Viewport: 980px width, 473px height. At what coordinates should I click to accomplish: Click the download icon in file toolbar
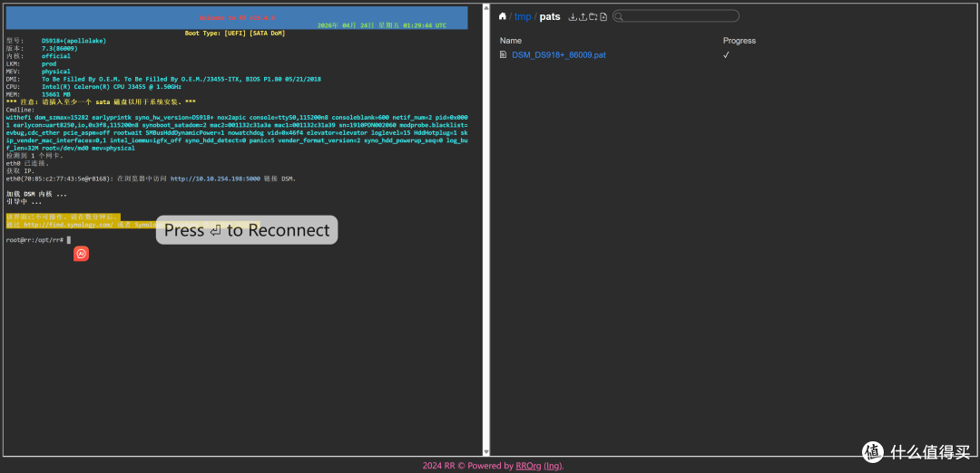573,17
